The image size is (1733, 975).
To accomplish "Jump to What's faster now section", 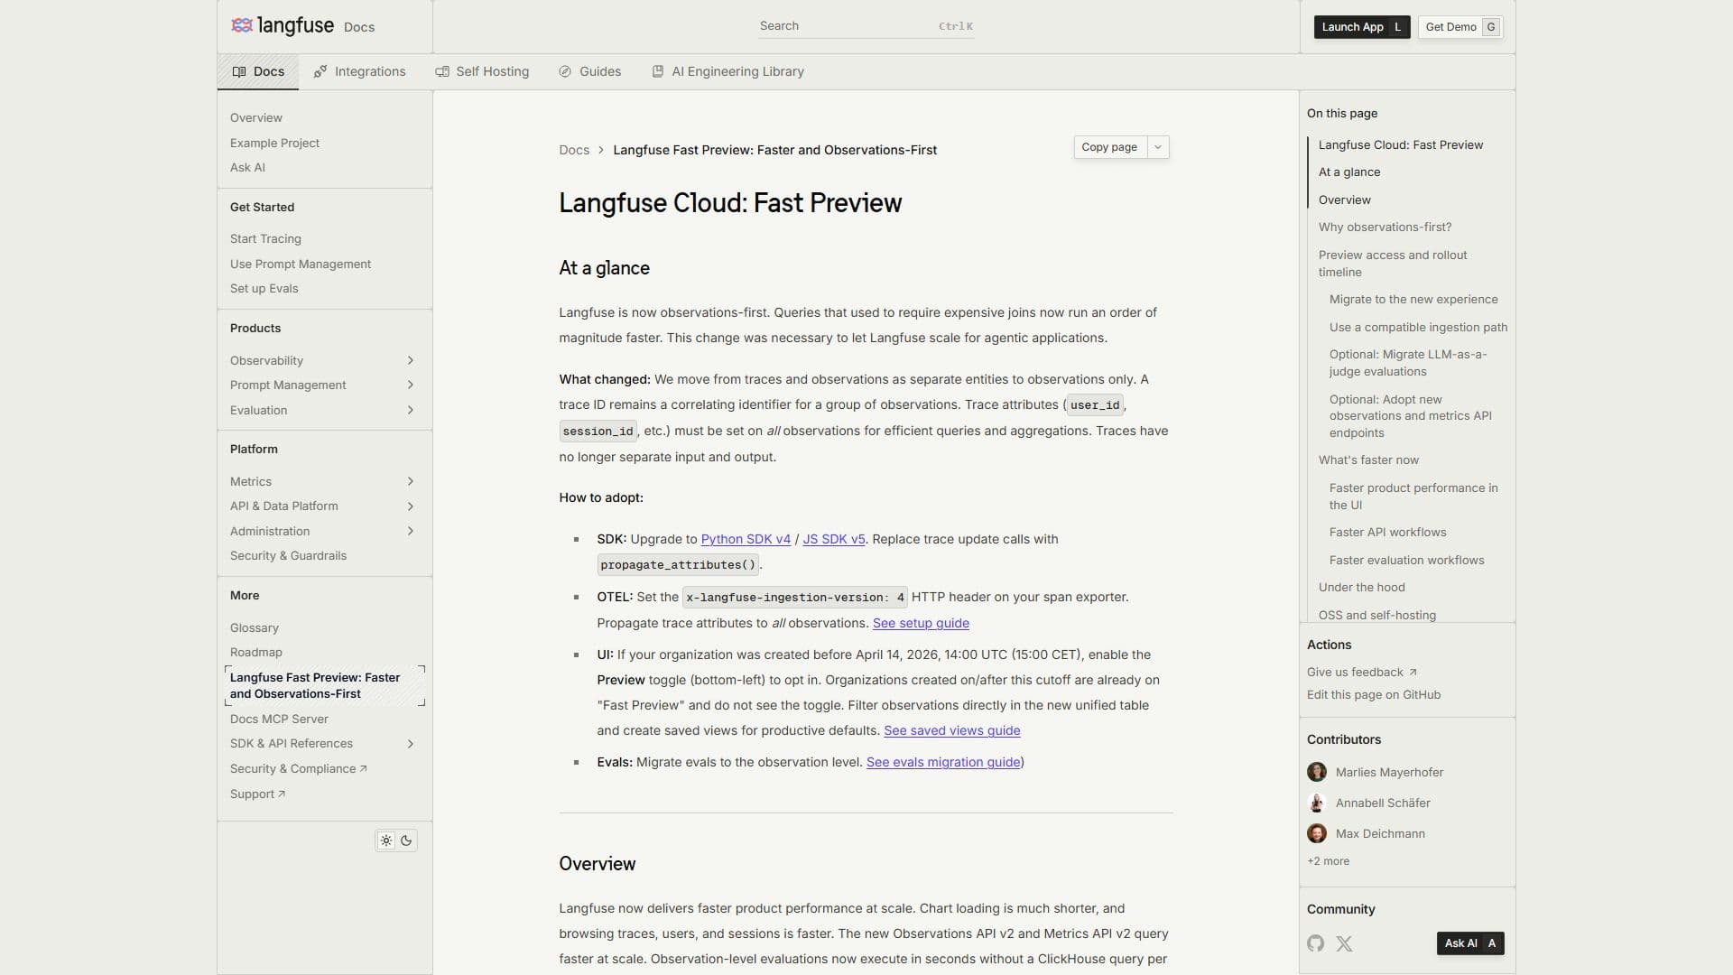I will (1368, 460).
